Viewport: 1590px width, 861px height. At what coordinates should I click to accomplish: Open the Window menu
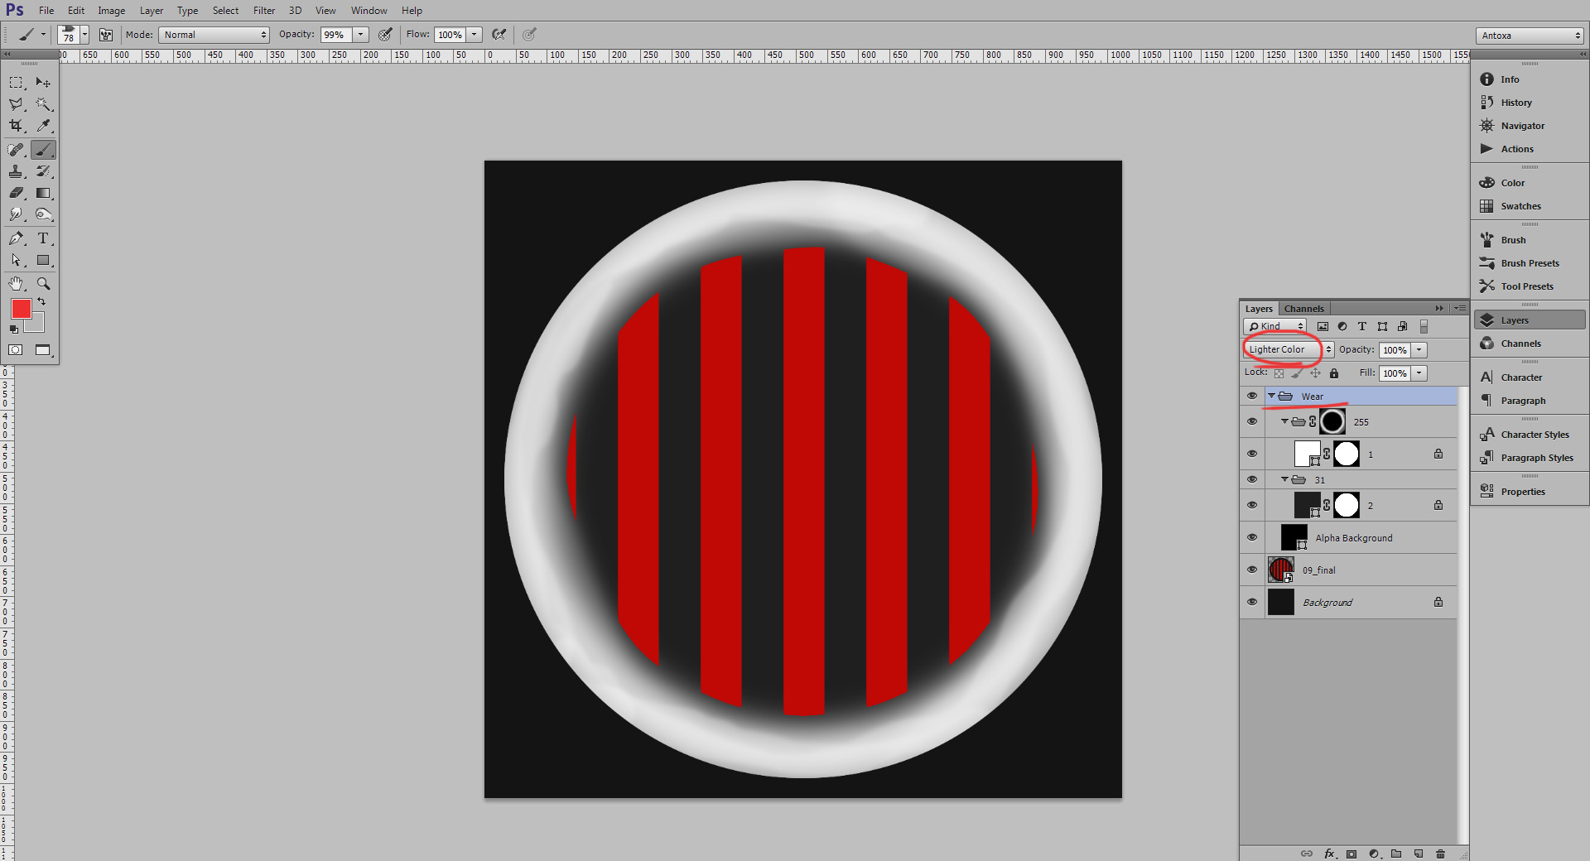369,11
